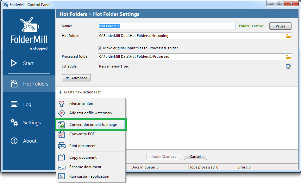301x183 pixels.
Task: Open the Start section in sidebar
Action: [x=29, y=63]
